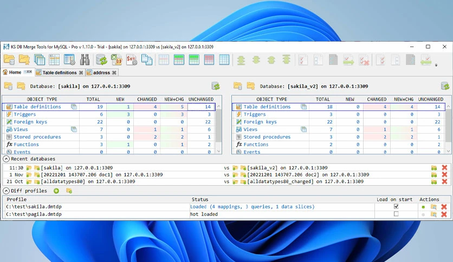The height and width of the screenshot is (262, 453).
Task: Uncheck Load on start for sakila.dmtdp
Action: click(396, 206)
